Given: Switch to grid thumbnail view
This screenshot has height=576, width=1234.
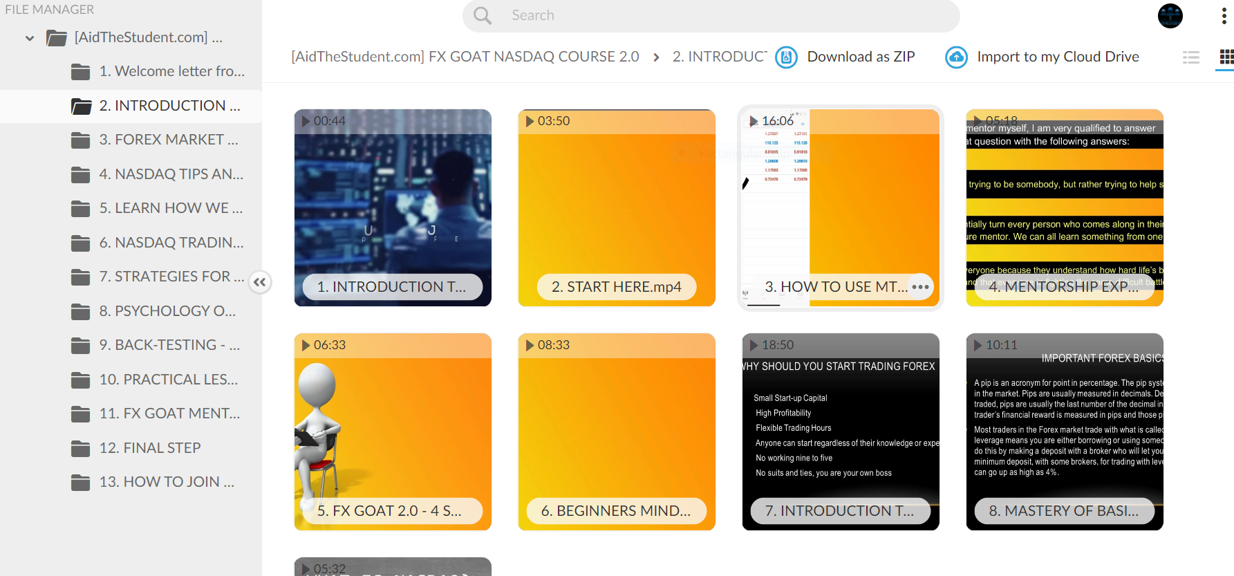Looking at the screenshot, I should click(x=1226, y=57).
